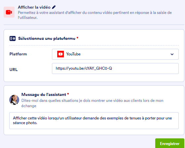The width and height of the screenshot is (185, 148).
Task: Click the red video camera icon
Action: click(9, 12)
